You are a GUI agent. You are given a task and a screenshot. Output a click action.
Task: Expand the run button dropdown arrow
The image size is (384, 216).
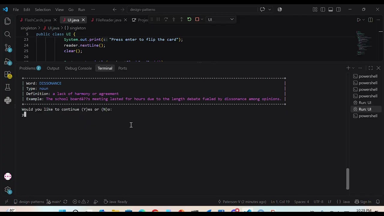pos(363,20)
